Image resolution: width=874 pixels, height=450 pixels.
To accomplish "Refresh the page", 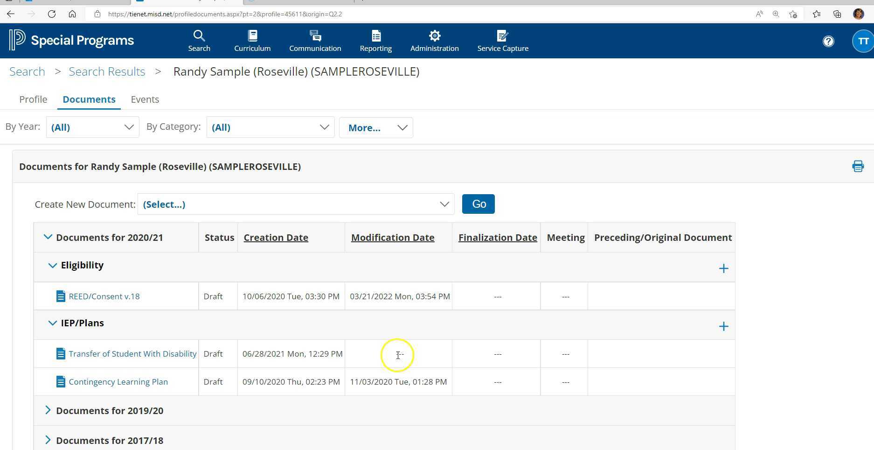I will click(52, 14).
